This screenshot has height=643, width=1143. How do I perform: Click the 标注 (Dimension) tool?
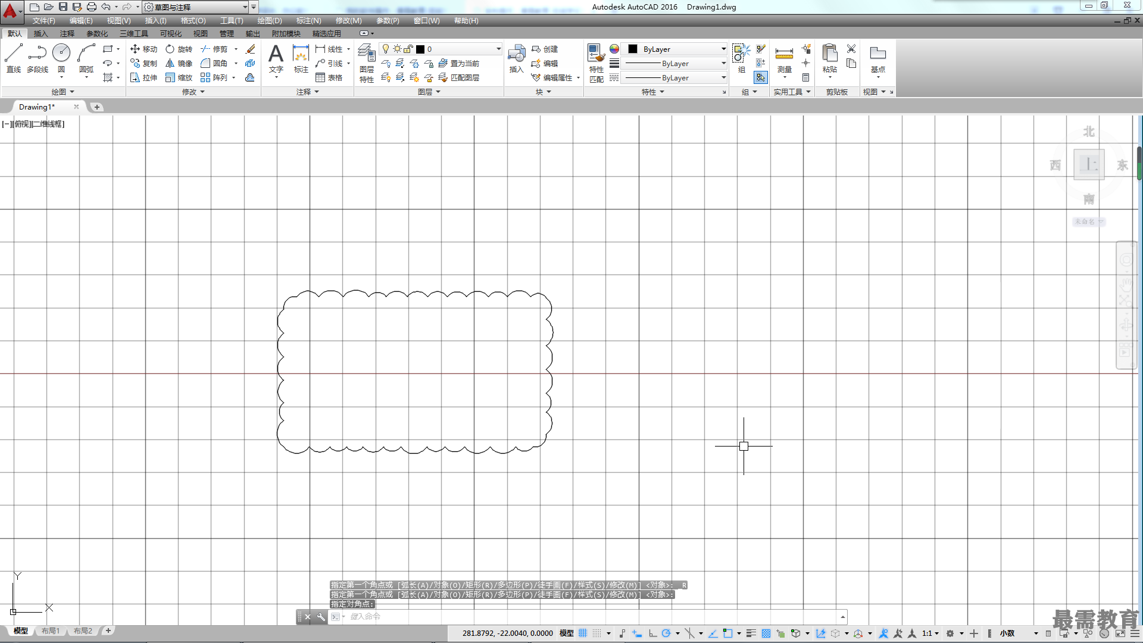click(x=301, y=58)
